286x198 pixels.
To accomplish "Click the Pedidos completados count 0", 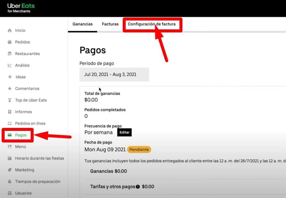I will point(86,116).
